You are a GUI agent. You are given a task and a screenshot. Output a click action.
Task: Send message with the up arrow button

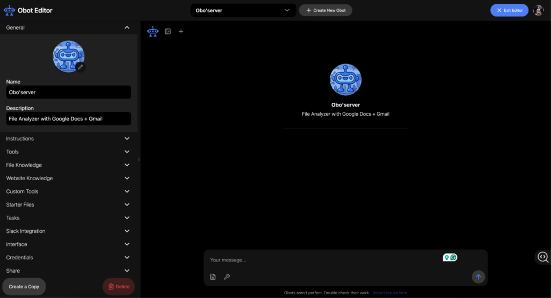(478, 277)
